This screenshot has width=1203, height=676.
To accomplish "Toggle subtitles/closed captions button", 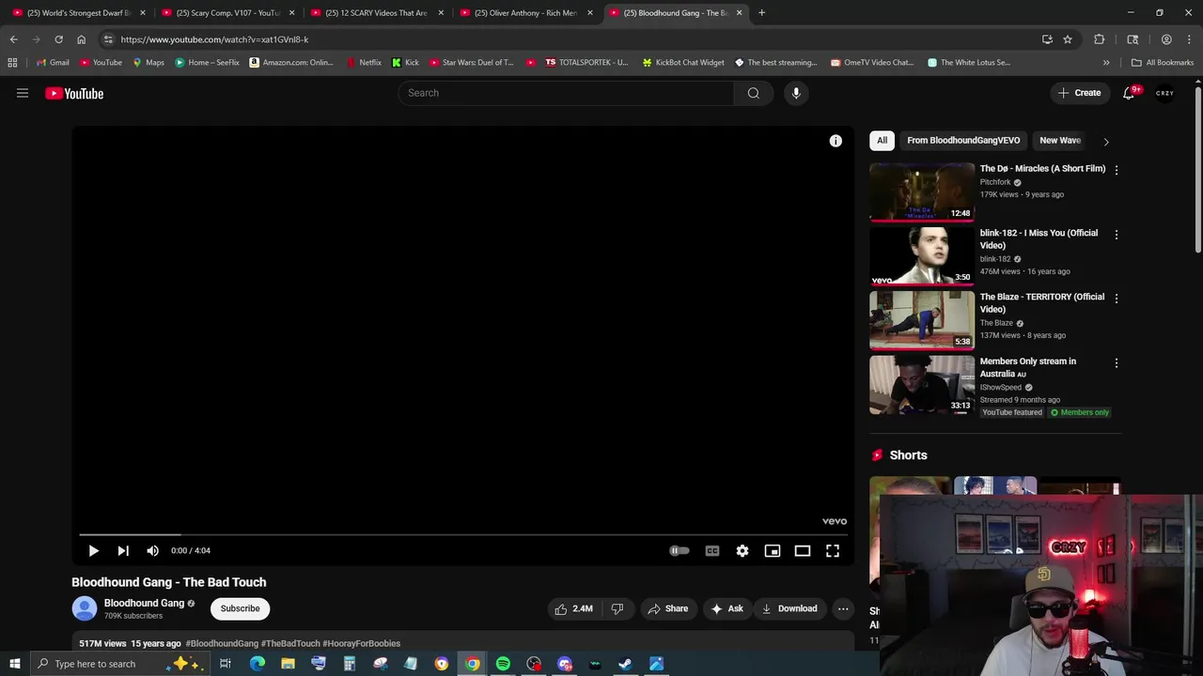I will click(x=712, y=551).
